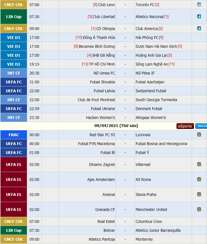Open team Hoàng Anh Gia Lai
This screenshot has height=244, width=207.
point(151,55)
